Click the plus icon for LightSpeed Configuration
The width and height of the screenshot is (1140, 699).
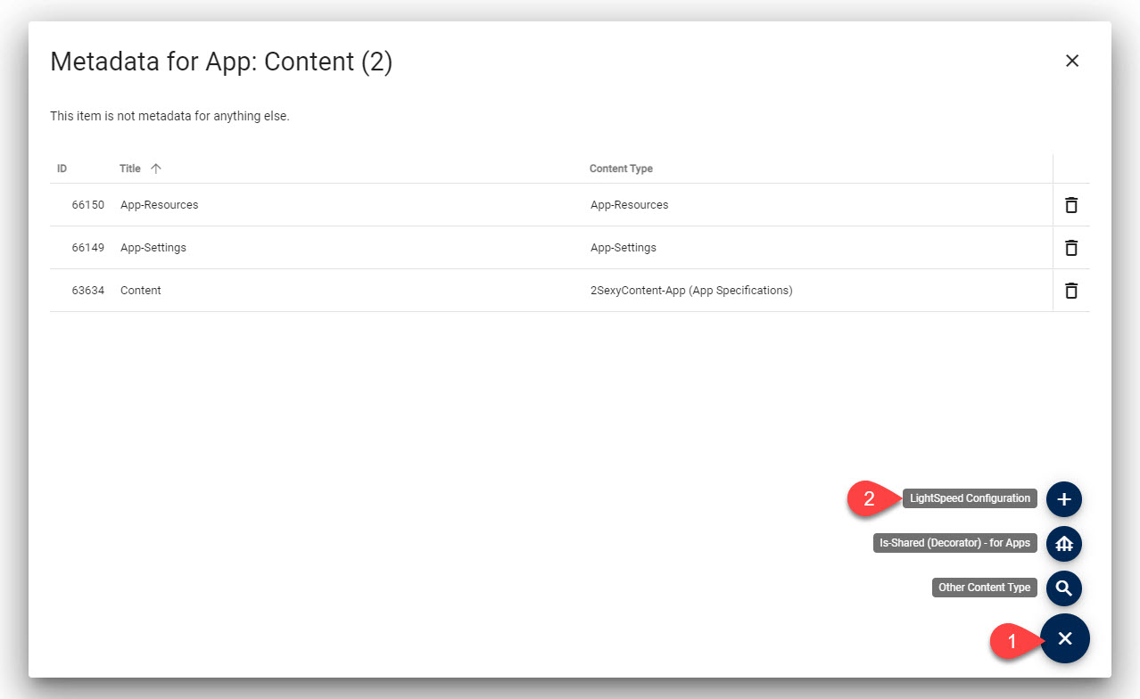(x=1063, y=499)
